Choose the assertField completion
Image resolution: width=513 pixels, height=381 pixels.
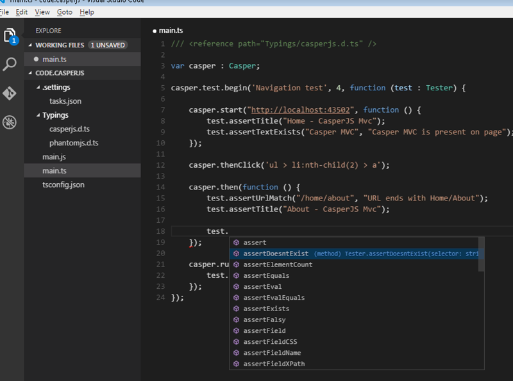[354, 330]
